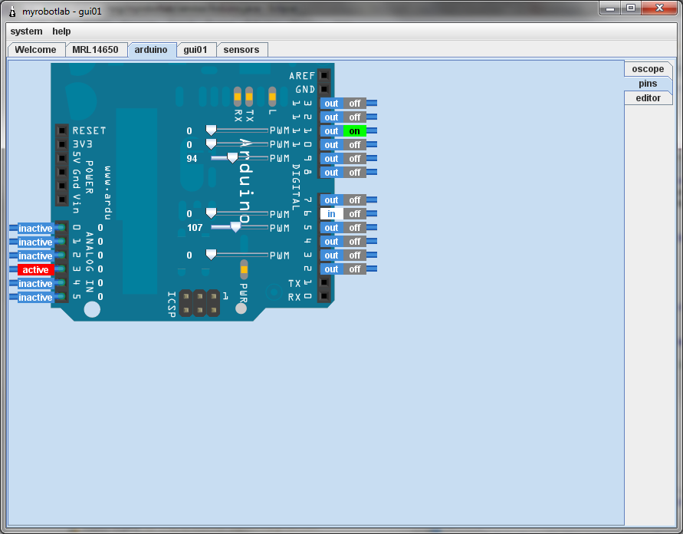Turn on digital pin 13 with its off button
The image size is (683, 534).
355,104
